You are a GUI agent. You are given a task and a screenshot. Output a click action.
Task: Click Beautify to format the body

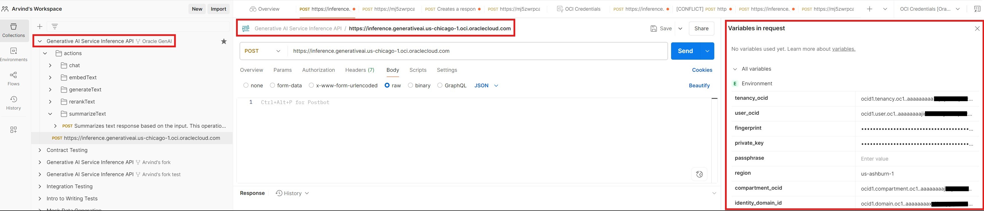[699, 86]
